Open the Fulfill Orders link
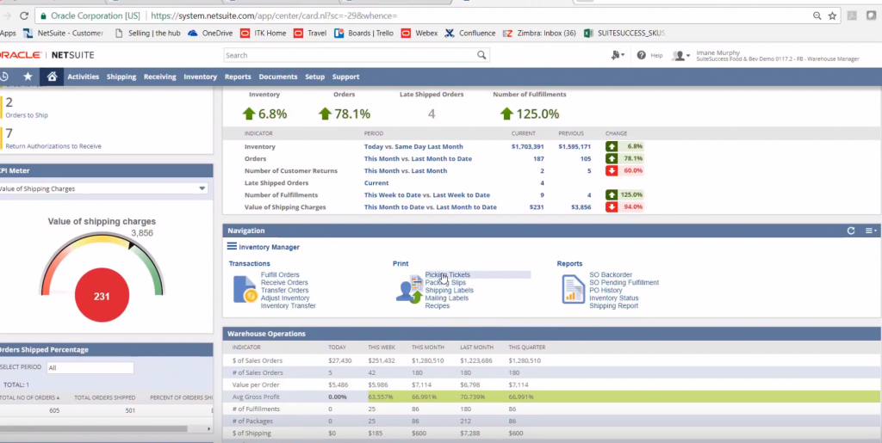The image size is (882, 443). tap(280, 275)
